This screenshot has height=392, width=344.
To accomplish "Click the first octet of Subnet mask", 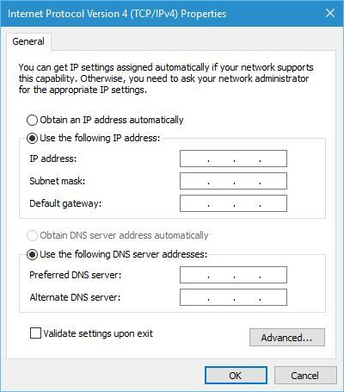I will click(193, 181).
